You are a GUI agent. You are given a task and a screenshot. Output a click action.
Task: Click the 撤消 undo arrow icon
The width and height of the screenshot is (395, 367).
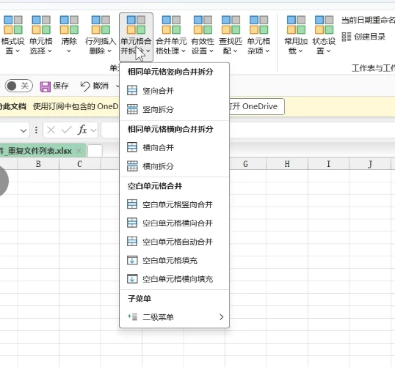pos(85,86)
